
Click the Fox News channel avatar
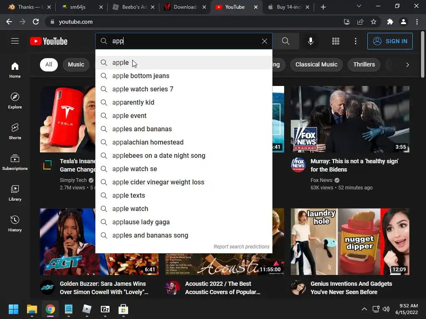click(x=298, y=164)
